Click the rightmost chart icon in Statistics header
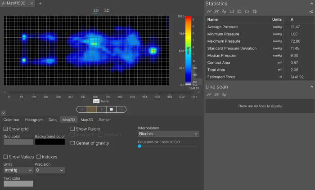Image resolution: width=315 pixels, height=190 pixels. 311,11
